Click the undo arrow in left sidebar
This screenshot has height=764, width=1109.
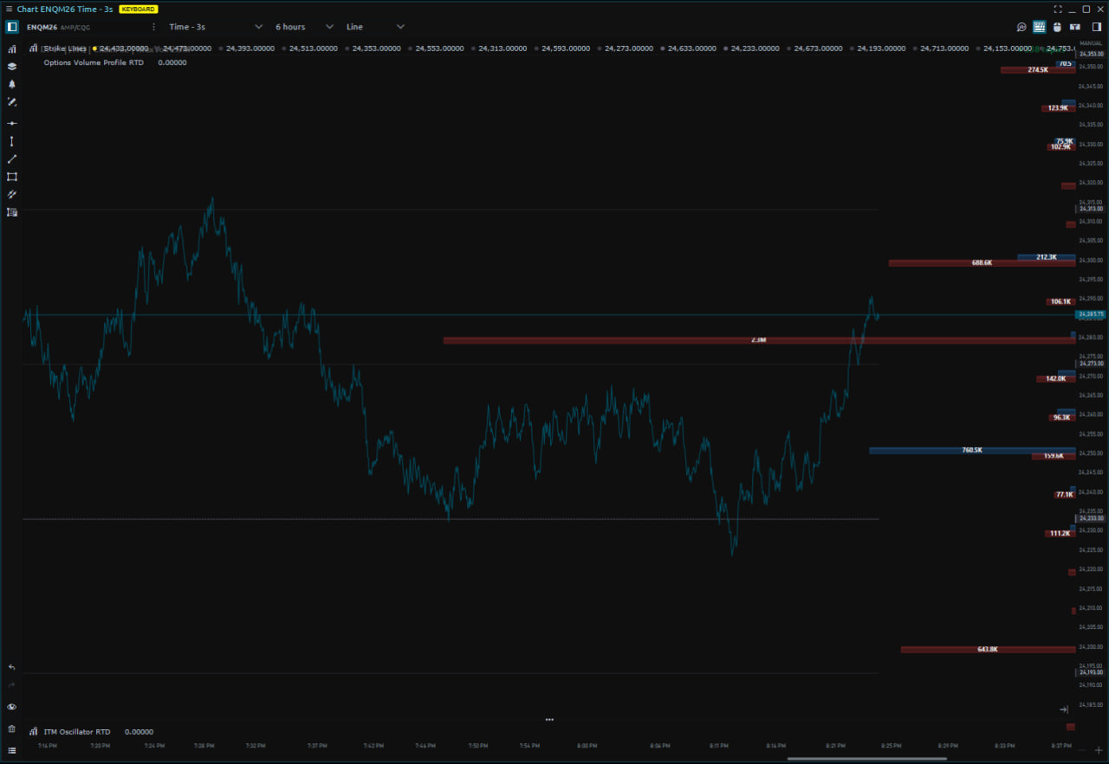pyautogui.click(x=12, y=668)
